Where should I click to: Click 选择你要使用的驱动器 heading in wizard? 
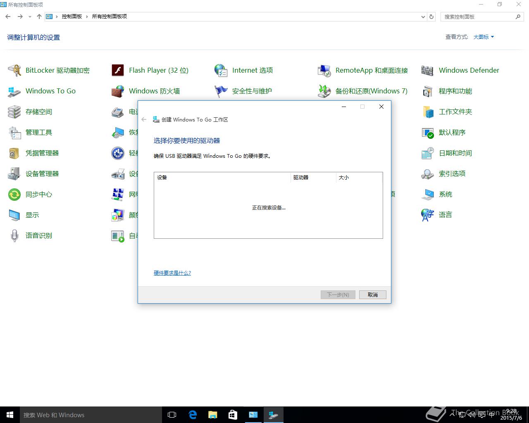point(187,140)
